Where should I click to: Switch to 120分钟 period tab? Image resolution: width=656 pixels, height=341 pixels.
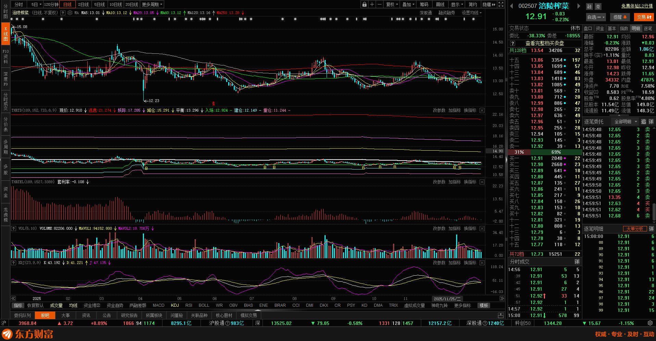click(x=51, y=4)
